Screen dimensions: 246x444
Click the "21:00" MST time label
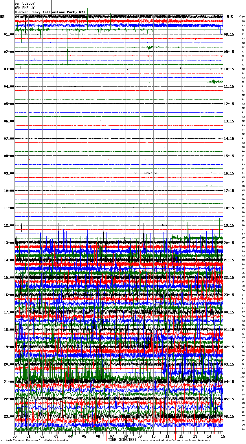click(9, 382)
